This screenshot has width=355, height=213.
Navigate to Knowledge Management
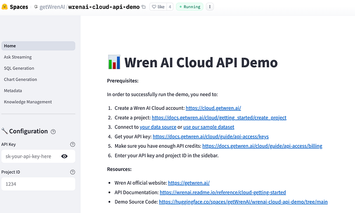pyautogui.click(x=38, y=102)
